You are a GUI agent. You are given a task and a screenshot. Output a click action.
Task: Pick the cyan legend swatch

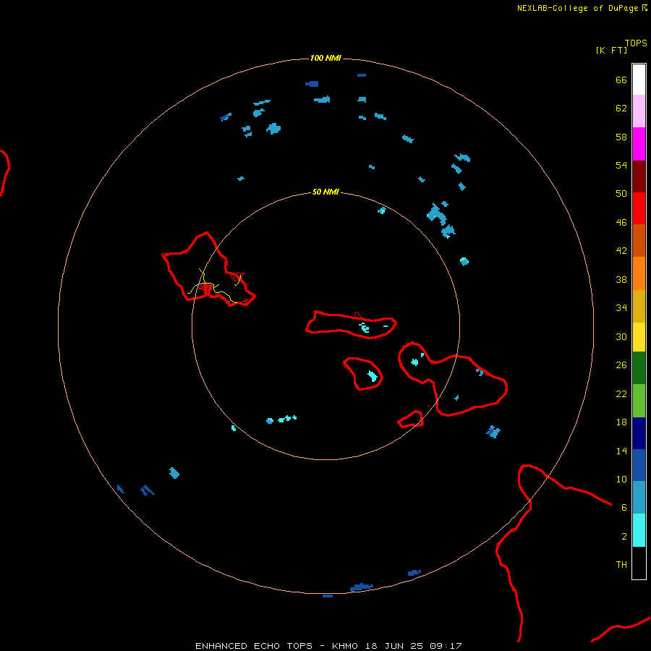(x=639, y=530)
